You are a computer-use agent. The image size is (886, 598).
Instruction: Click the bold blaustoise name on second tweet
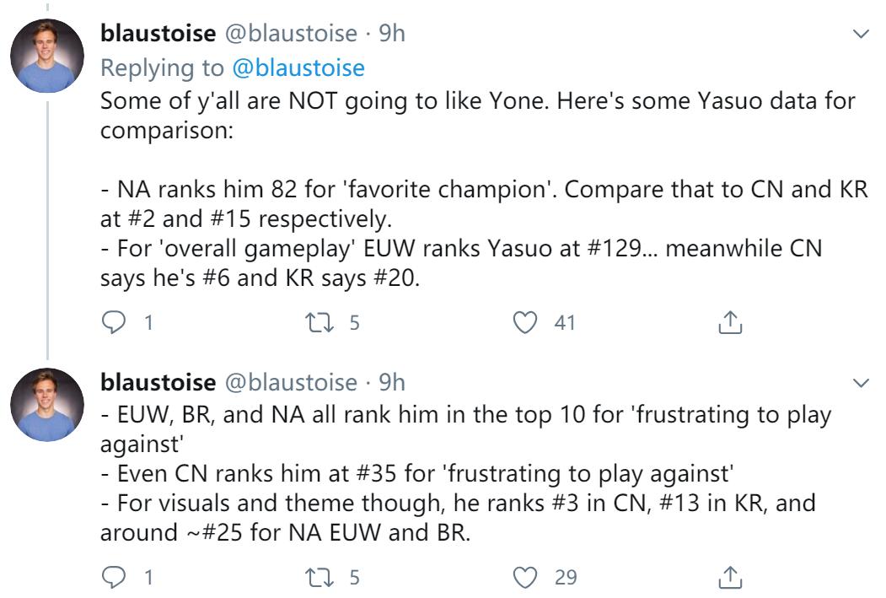click(158, 382)
